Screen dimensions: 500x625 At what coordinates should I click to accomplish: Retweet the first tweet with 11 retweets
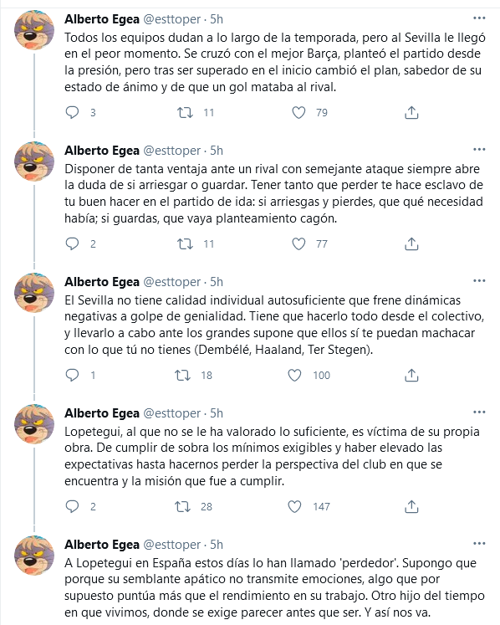point(185,112)
